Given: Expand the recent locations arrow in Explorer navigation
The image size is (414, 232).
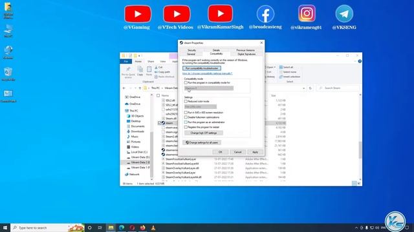Looking at the screenshot, I should 135,88.
